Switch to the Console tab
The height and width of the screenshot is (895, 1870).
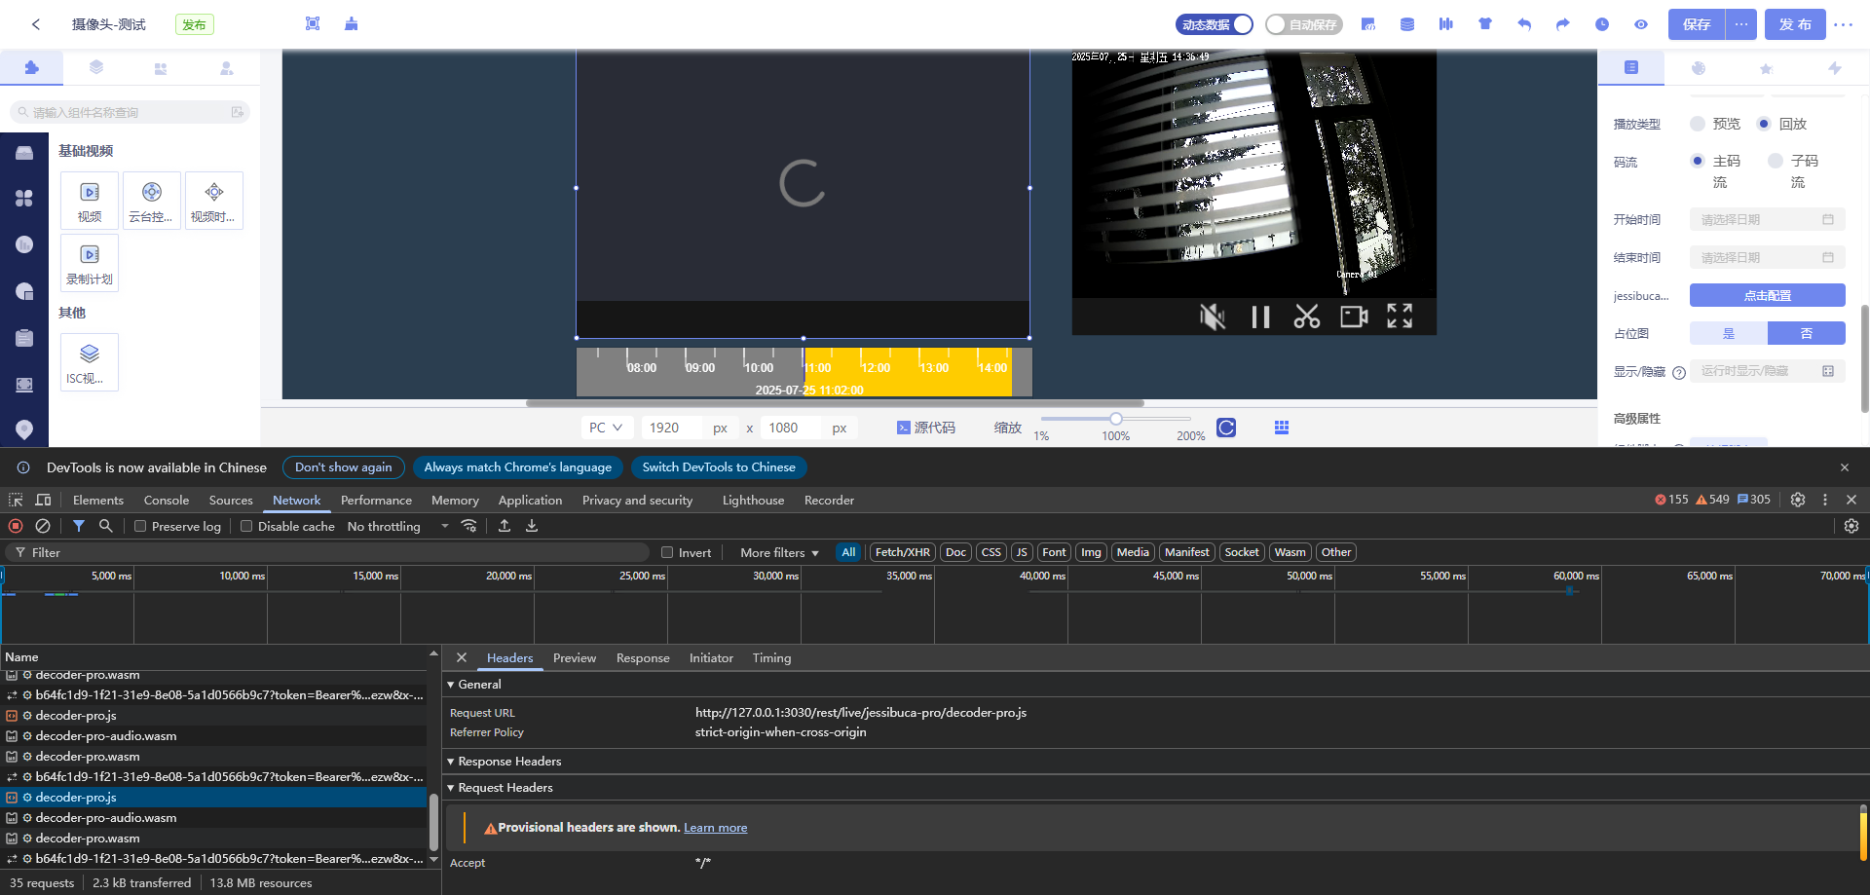167,500
